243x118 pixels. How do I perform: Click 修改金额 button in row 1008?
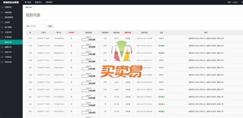92,61
